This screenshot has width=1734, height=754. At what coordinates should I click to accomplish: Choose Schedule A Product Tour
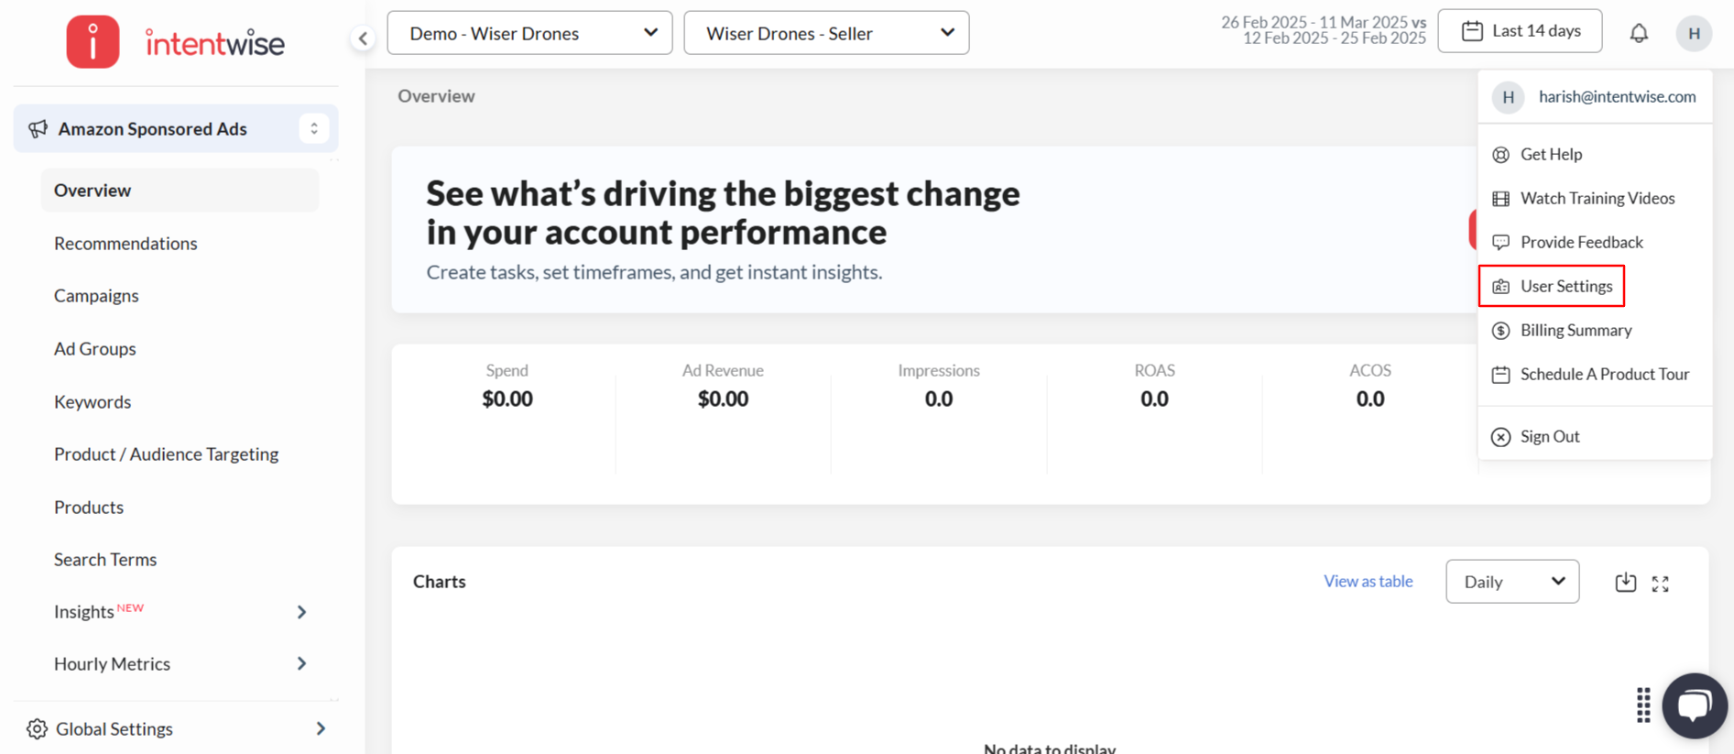tap(1595, 374)
